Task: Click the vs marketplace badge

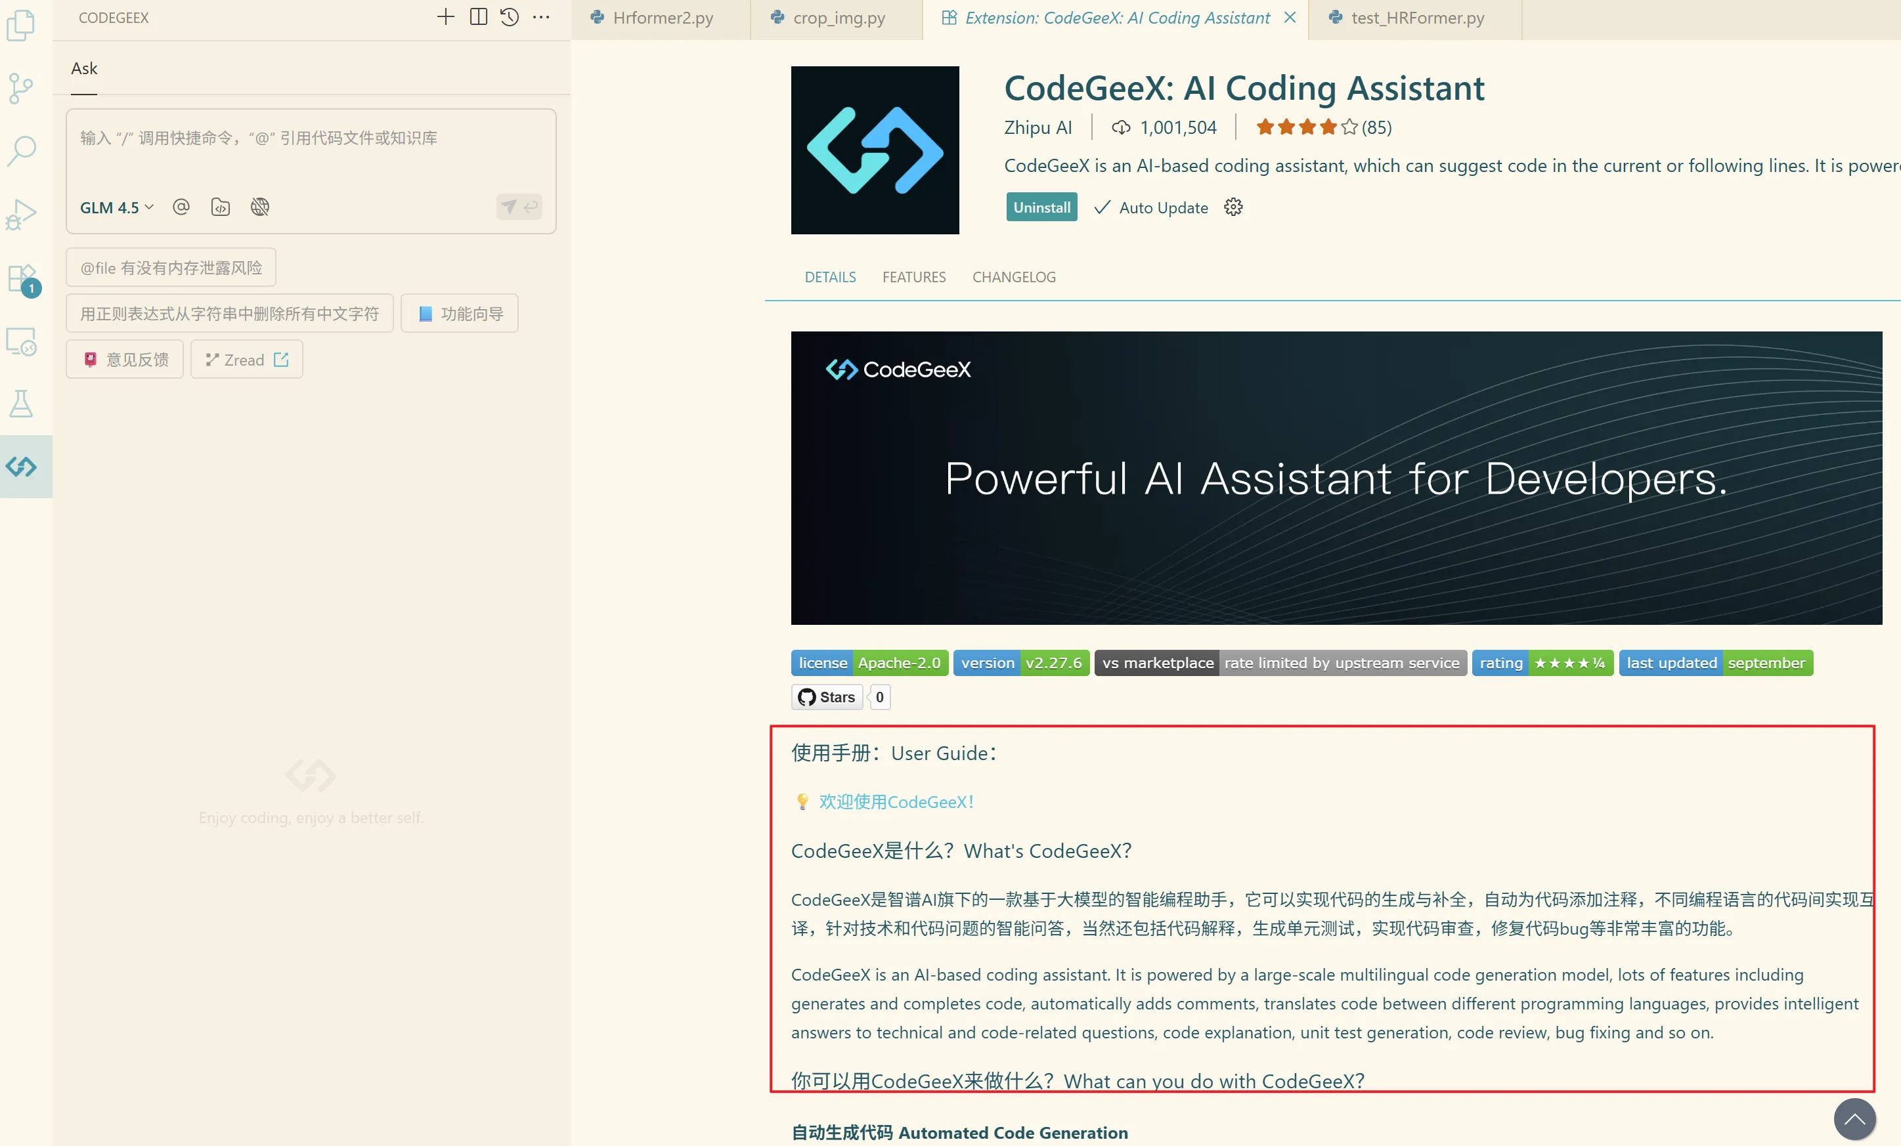Action: coord(1280,663)
